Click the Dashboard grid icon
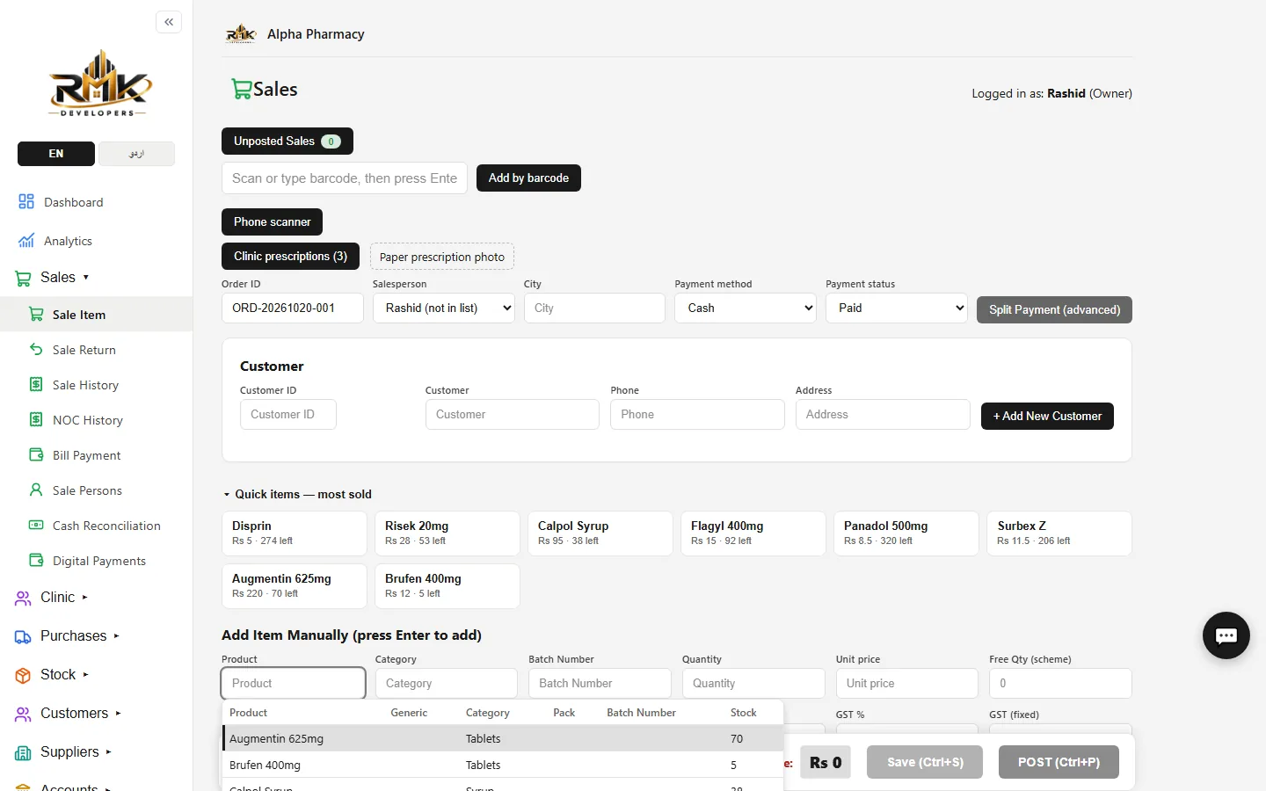 [x=26, y=202]
